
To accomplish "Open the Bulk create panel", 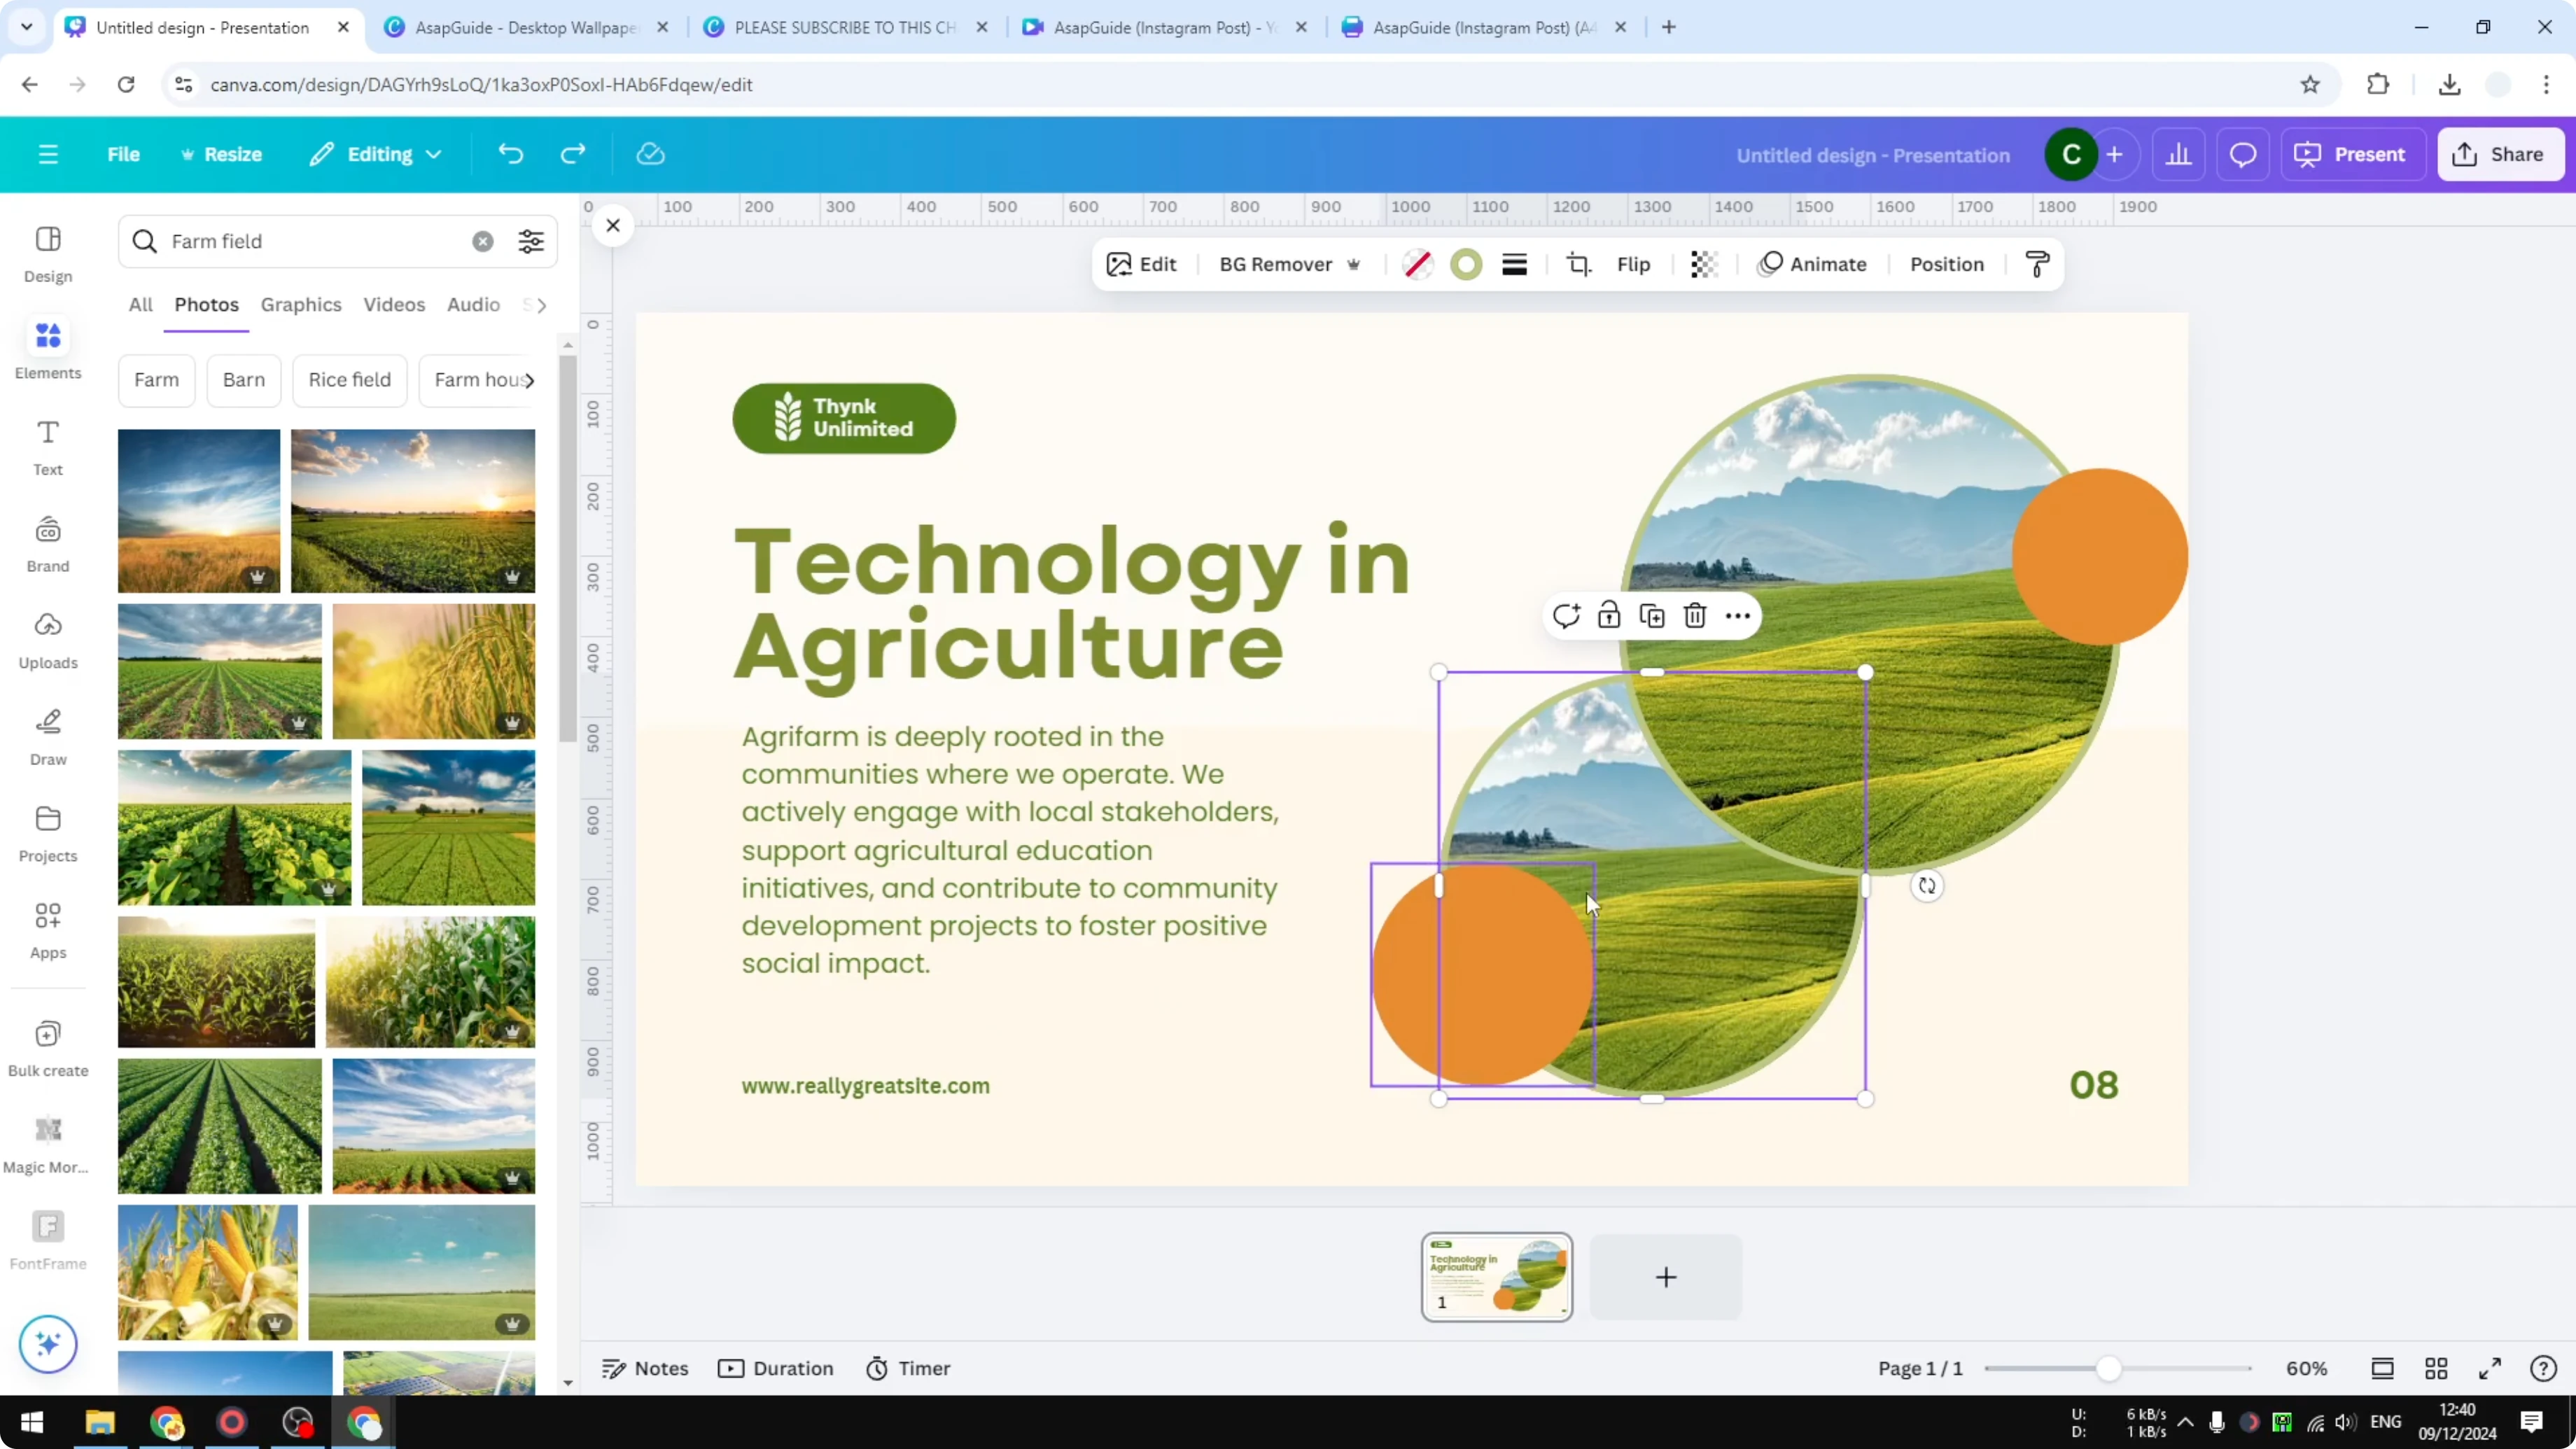I will (47, 1046).
